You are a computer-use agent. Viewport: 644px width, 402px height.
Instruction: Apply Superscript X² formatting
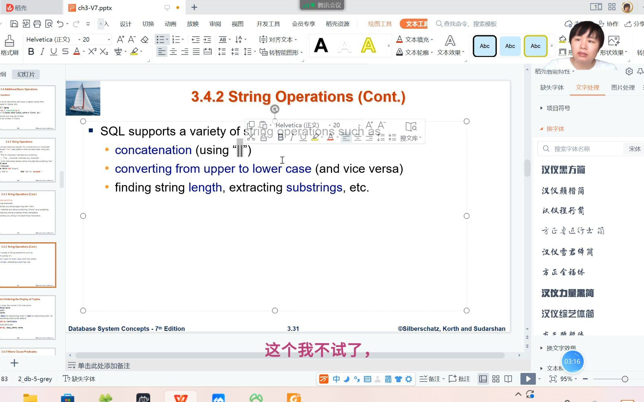[x=92, y=52]
